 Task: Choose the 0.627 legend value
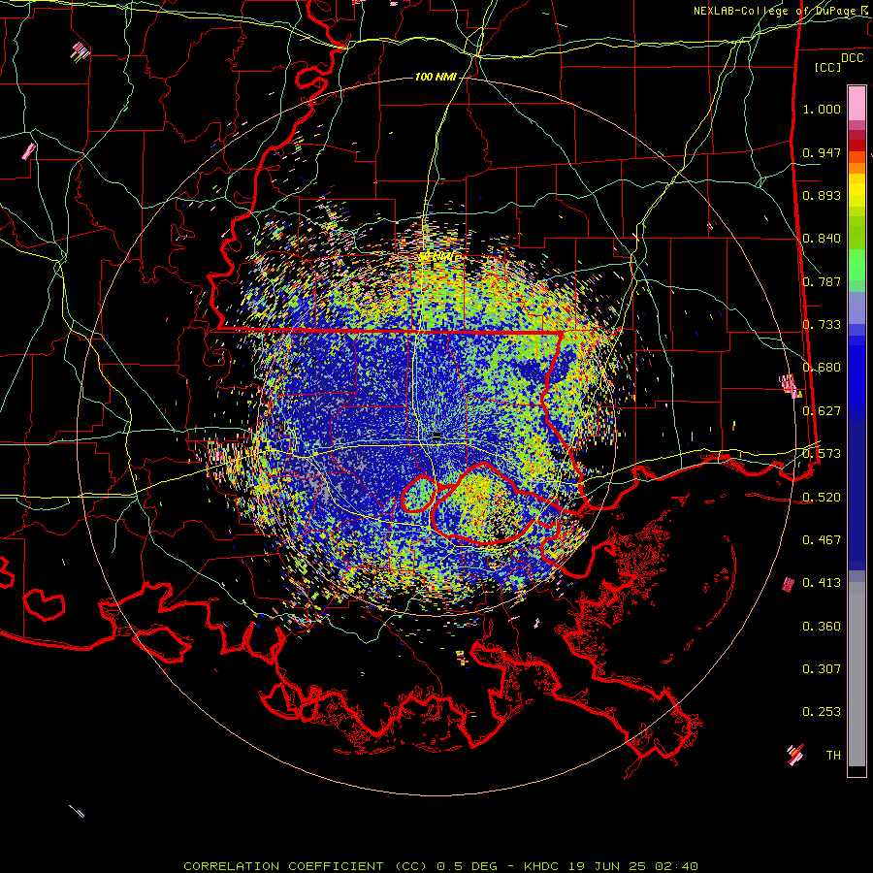click(x=822, y=411)
